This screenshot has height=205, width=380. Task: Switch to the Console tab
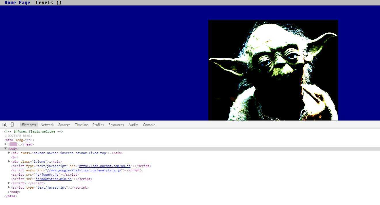click(149, 125)
